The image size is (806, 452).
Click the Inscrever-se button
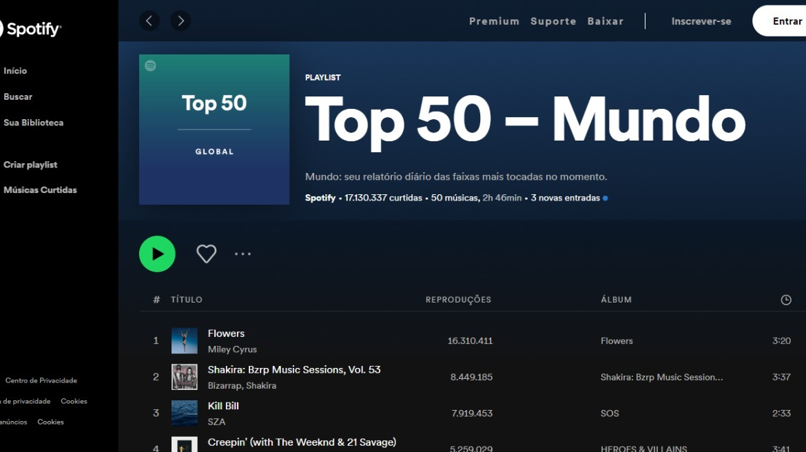point(701,21)
